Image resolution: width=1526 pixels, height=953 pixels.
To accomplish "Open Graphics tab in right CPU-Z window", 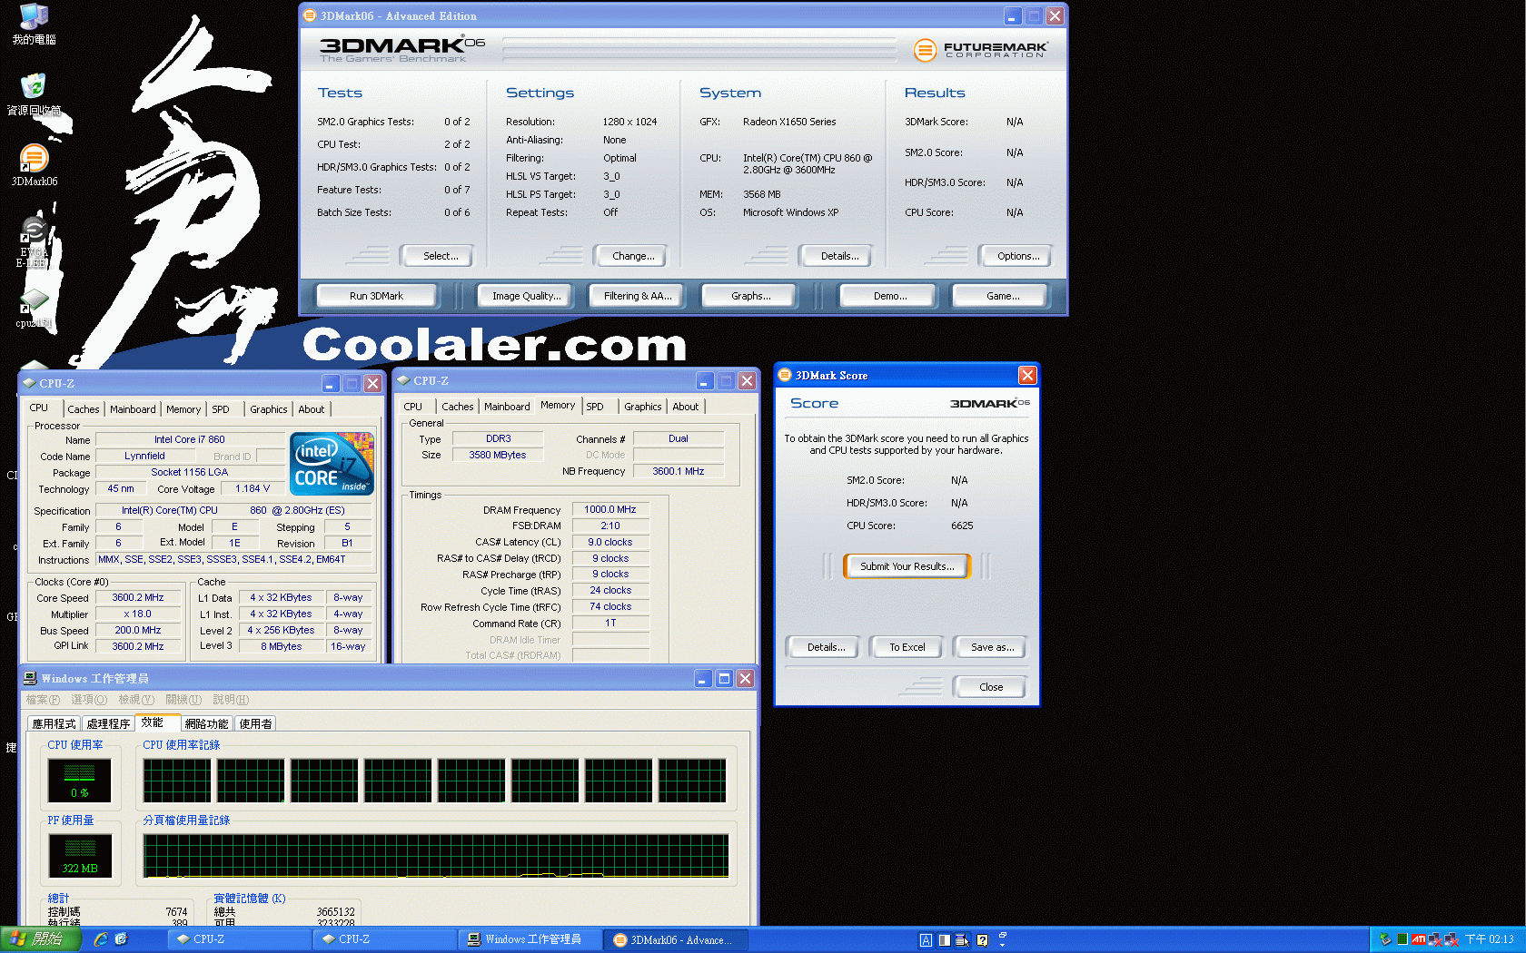I will point(643,407).
